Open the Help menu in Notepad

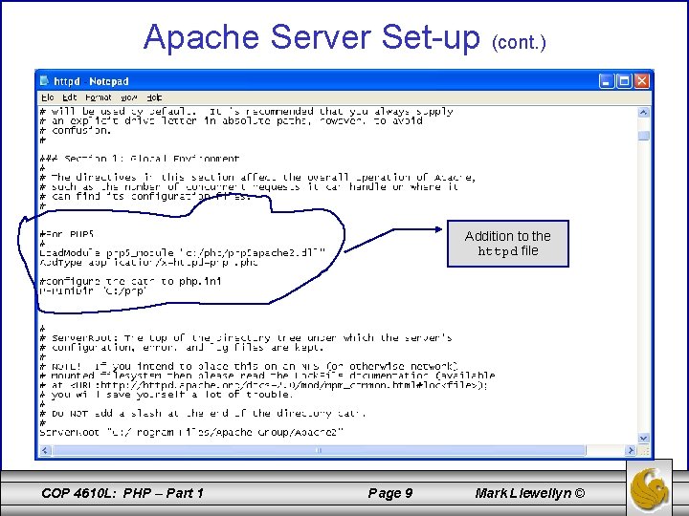(x=154, y=97)
